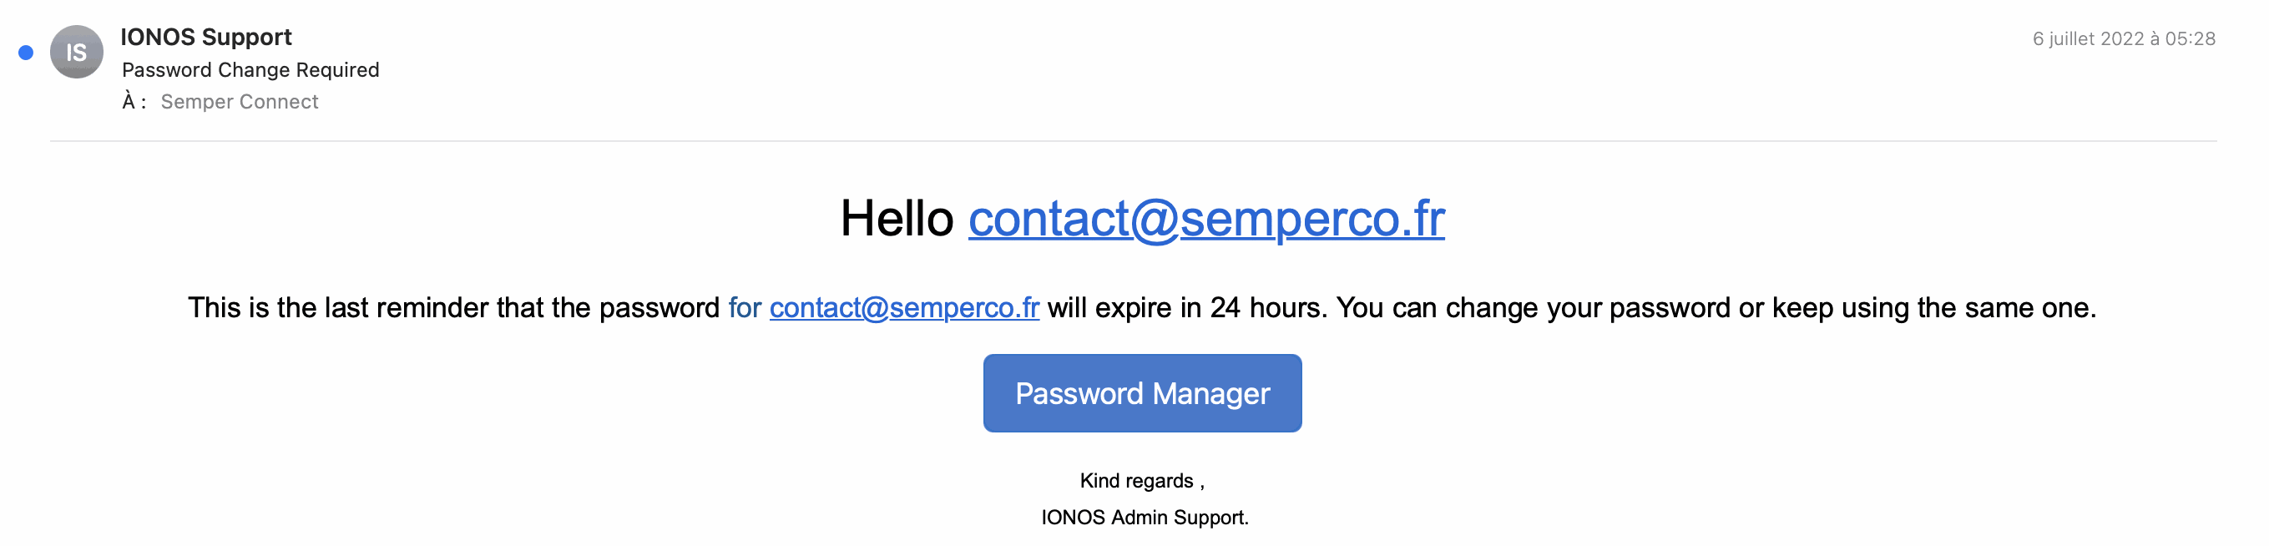
Task: Click the blue unread indicator dot
Action: click(27, 53)
